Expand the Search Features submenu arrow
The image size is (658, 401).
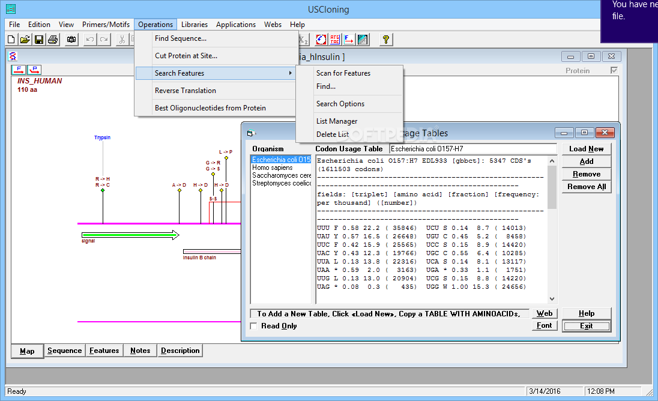coord(290,73)
